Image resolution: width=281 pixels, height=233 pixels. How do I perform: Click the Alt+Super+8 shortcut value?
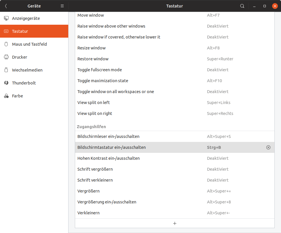tap(219, 202)
